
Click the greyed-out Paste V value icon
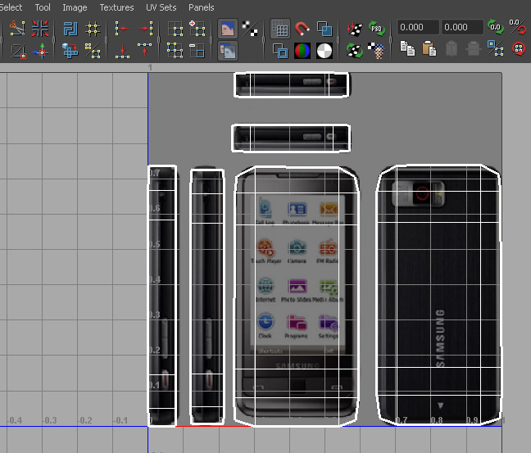pyautogui.click(x=474, y=48)
